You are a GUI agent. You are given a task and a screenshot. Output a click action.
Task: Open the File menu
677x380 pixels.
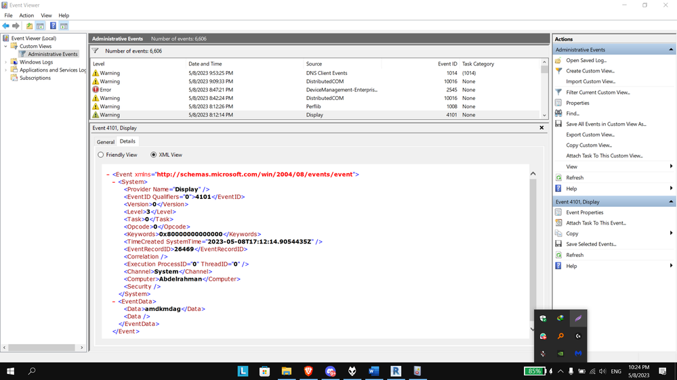pyautogui.click(x=8, y=15)
